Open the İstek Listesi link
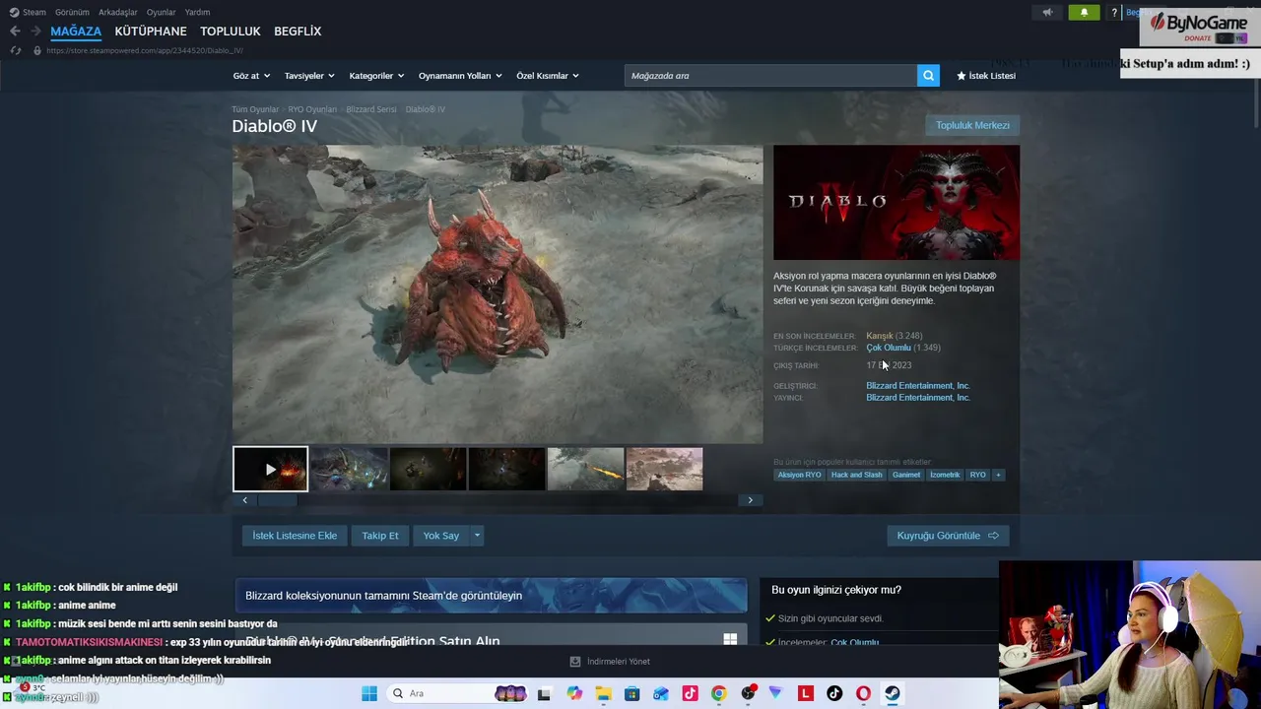The height and width of the screenshot is (709, 1261). pyautogui.click(x=986, y=76)
